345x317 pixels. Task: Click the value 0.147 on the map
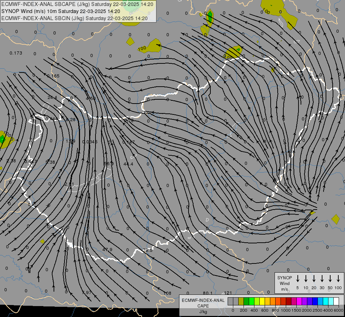coord(129,142)
